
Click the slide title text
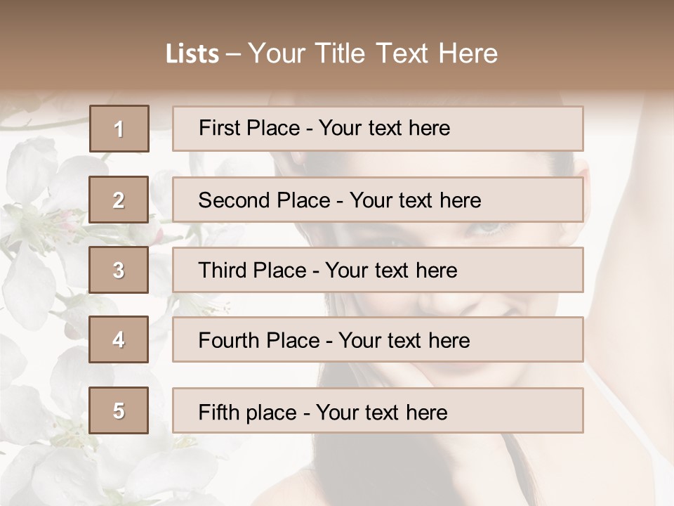[x=331, y=53]
